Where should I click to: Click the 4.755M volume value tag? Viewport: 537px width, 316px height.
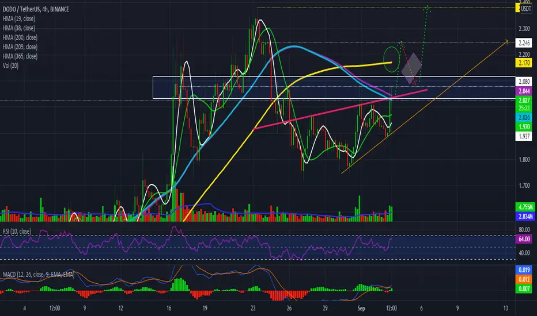[x=525, y=207]
